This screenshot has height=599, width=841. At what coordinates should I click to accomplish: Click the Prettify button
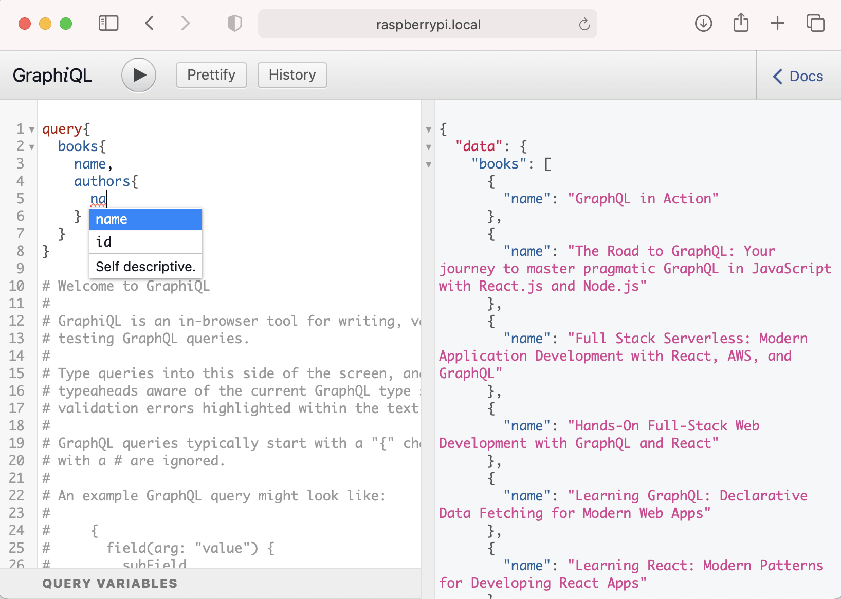pos(211,75)
